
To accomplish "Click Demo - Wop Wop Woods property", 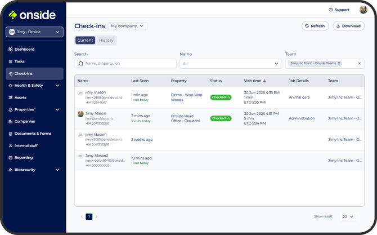I will [x=187, y=97].
